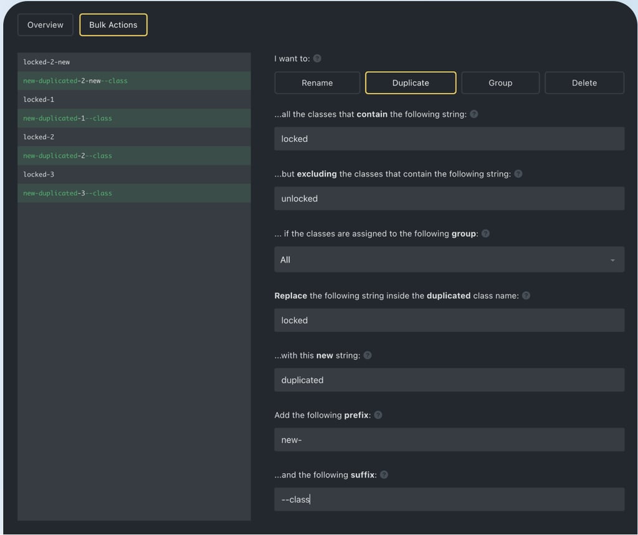Click the "locked-1" class row
The height and width of the screenshot is (535, 638).
coord(134,99)
